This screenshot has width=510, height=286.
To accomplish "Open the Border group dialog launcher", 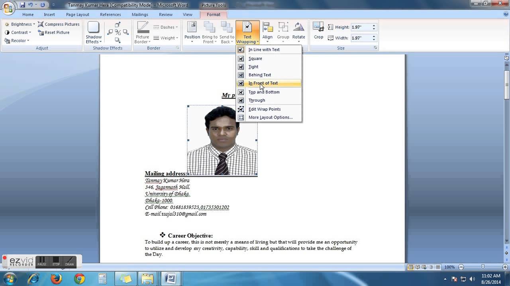I will click(177, 48).
